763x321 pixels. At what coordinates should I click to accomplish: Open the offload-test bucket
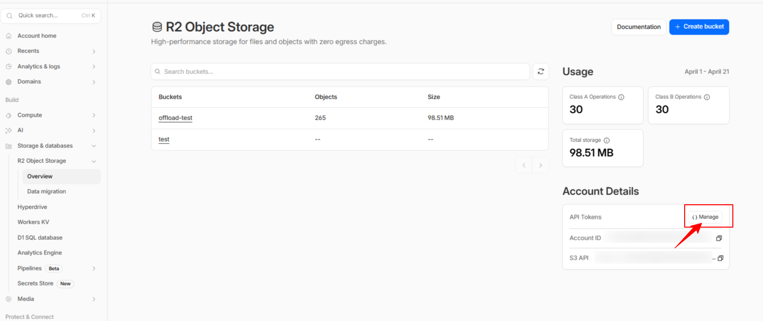(175, 118)
